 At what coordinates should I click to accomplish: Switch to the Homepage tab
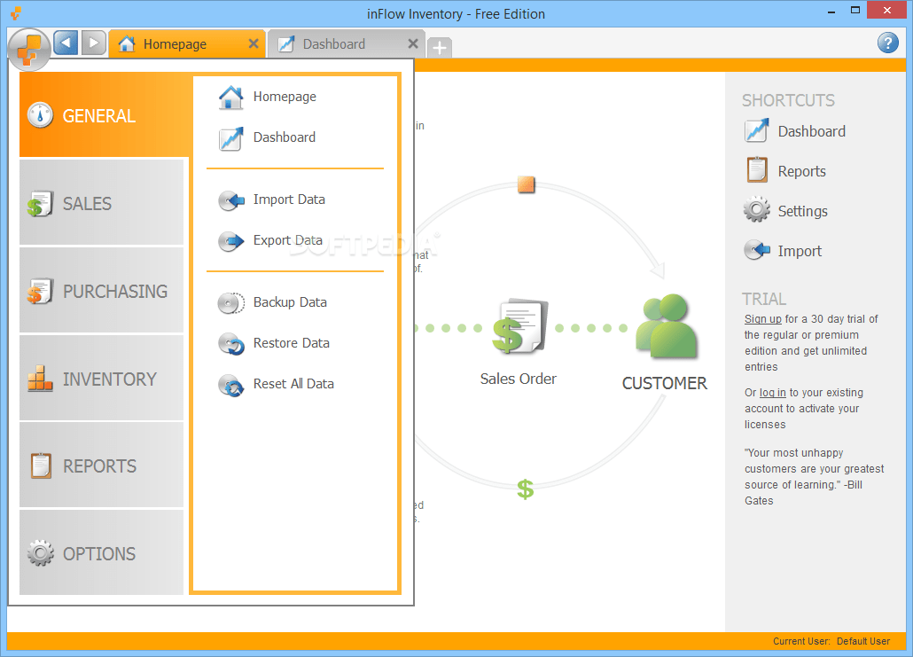(x=187, y=44)
